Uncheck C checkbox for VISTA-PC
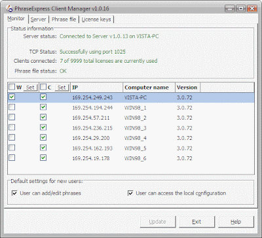This screenshot has height=238, width=262. click(43, 97)
